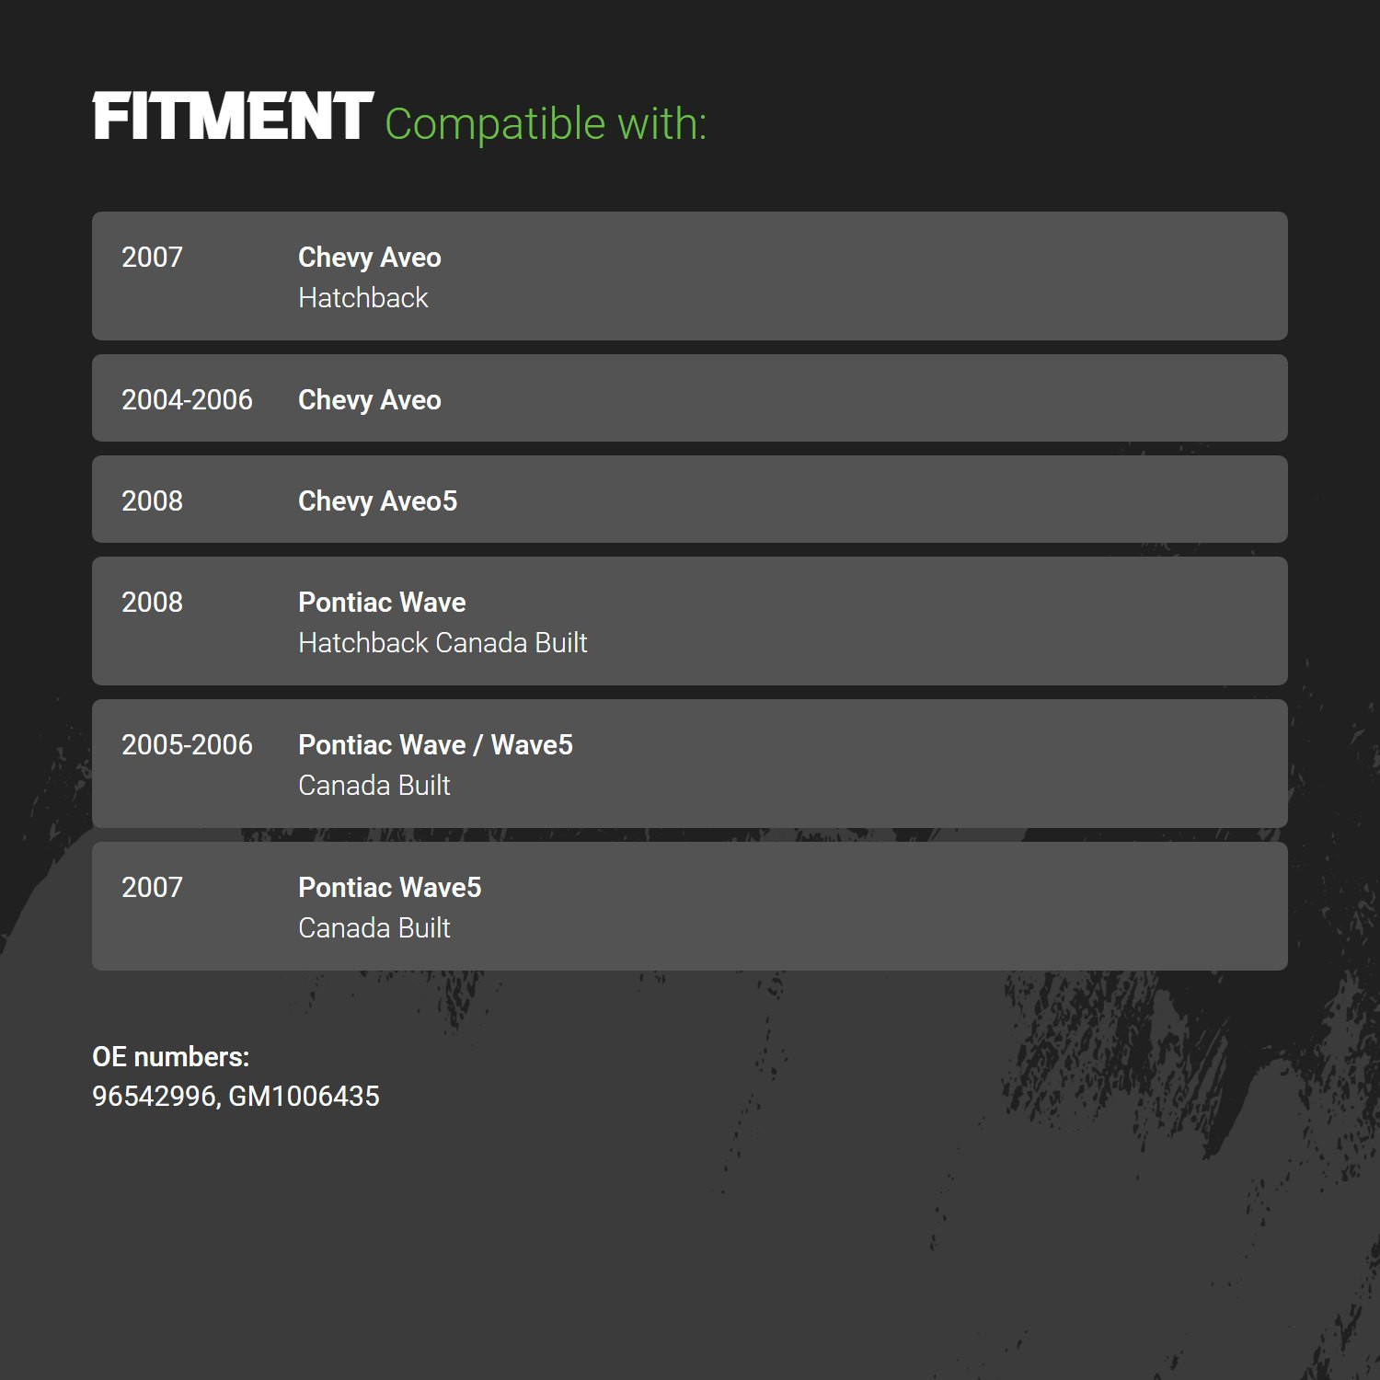Click 'Canada Built' under Pontiac Wave5
Viewport: 1380px width, 1380px height.
(x=374, y=928)
